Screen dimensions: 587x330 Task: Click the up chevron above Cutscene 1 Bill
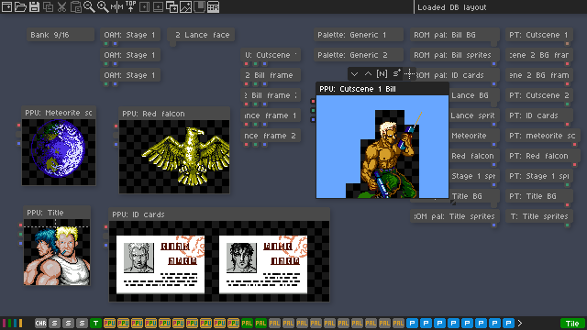368,73
